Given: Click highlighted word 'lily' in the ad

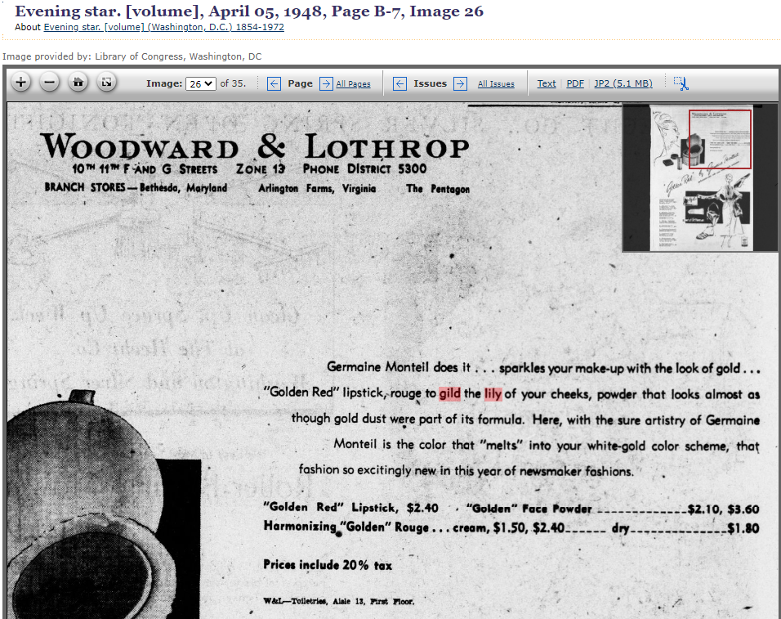Looking at the screenshot, I should pos(493,394).
